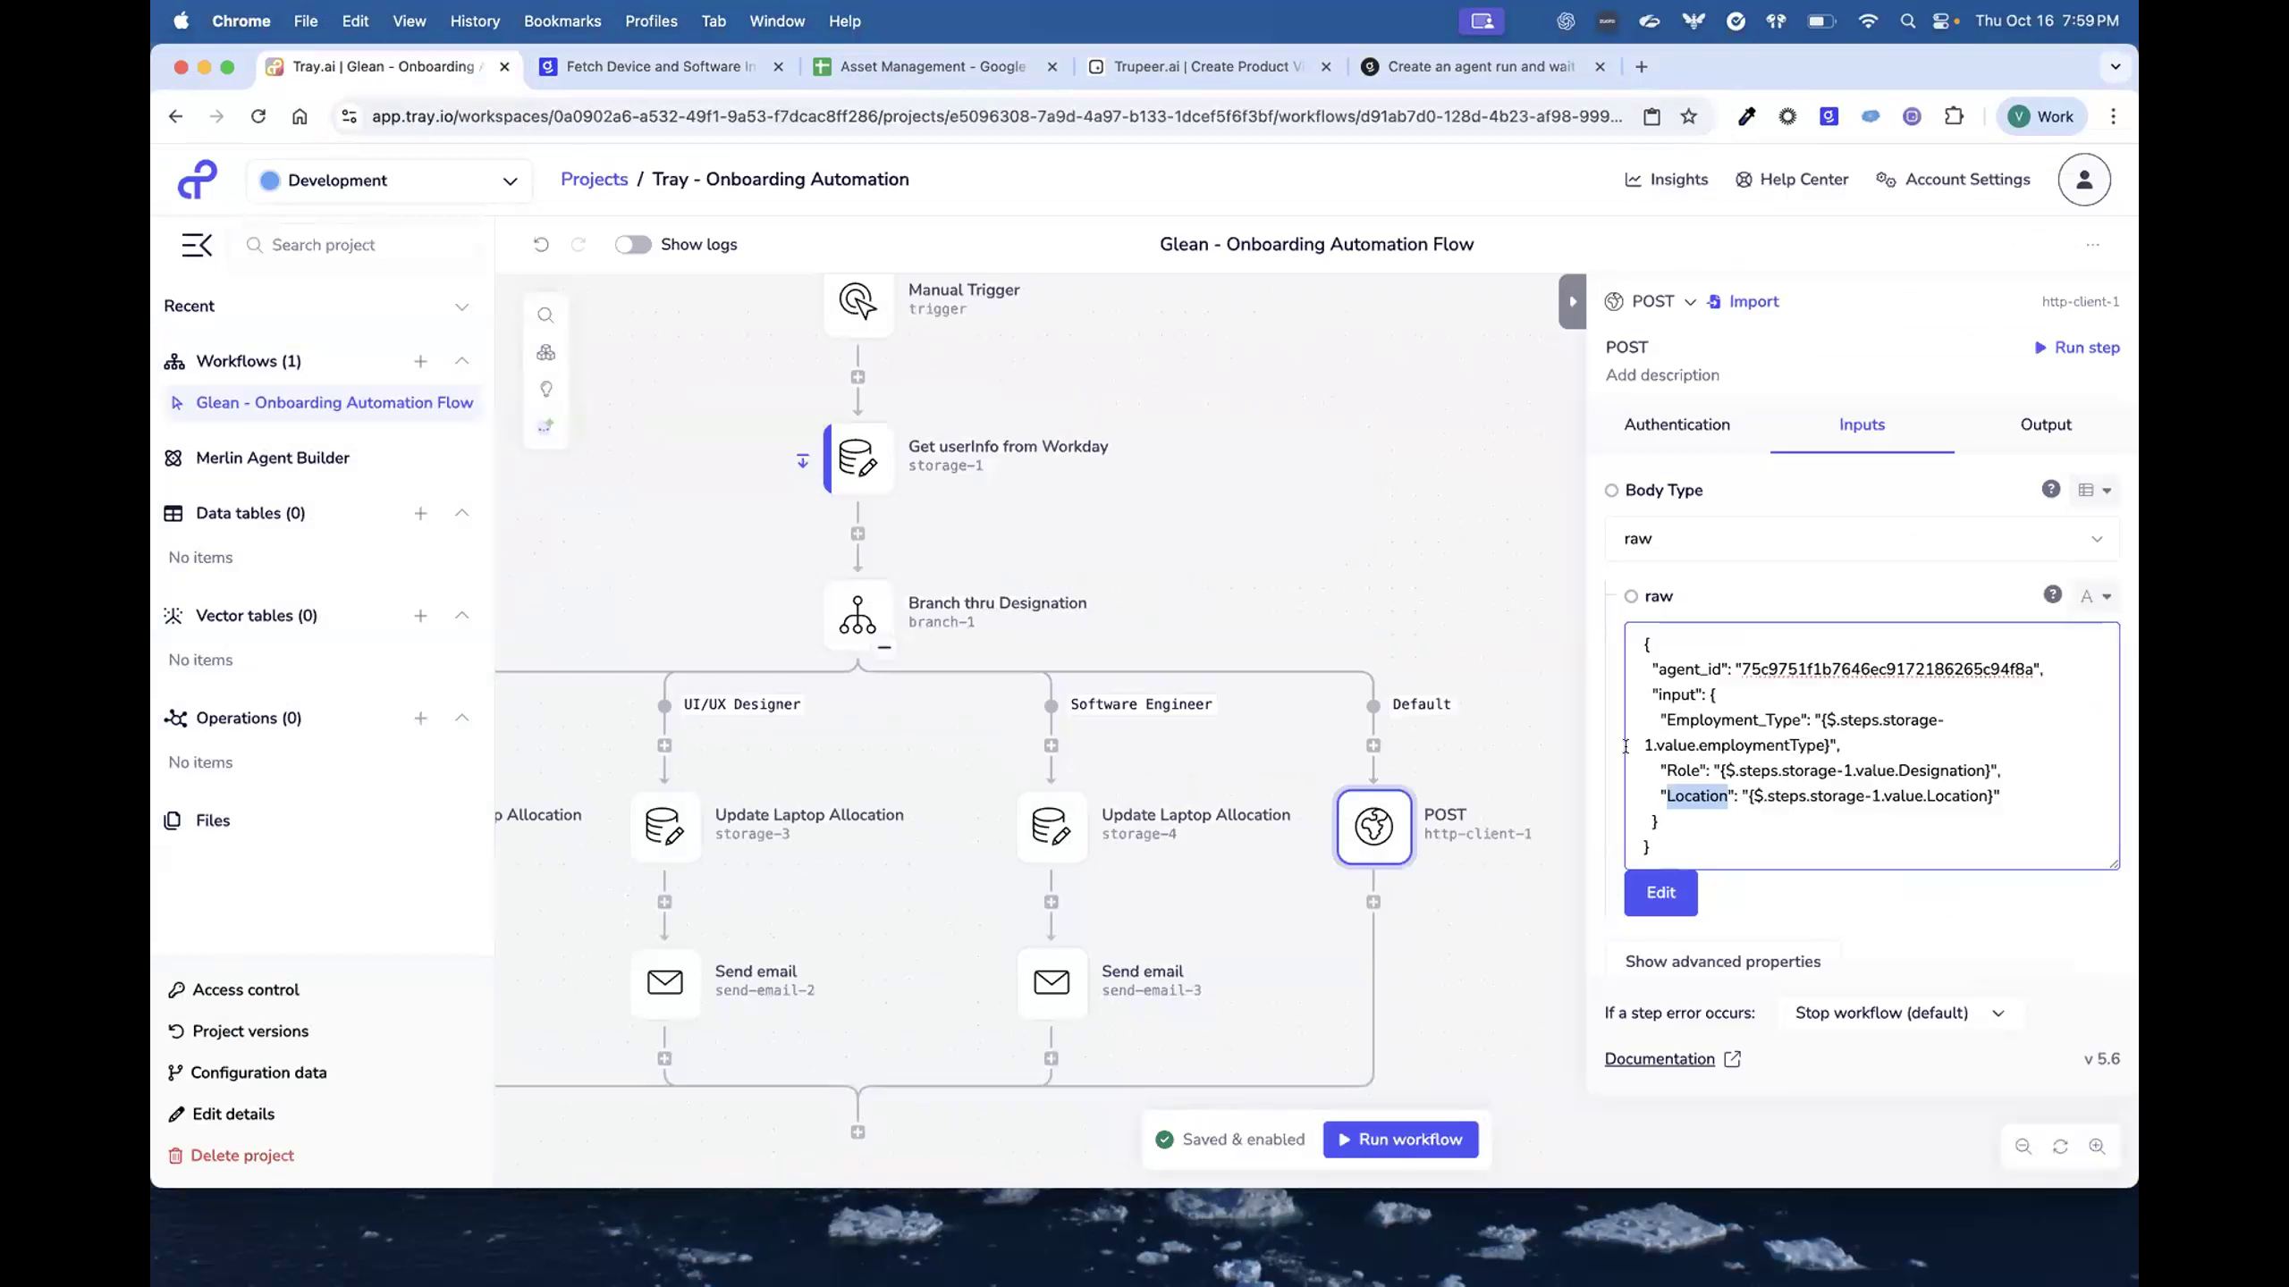The height and width of the screenshot is (1287, 2289).
Task: Open the Documentation link in the step panel
Action: [x=1661, y=1058]
